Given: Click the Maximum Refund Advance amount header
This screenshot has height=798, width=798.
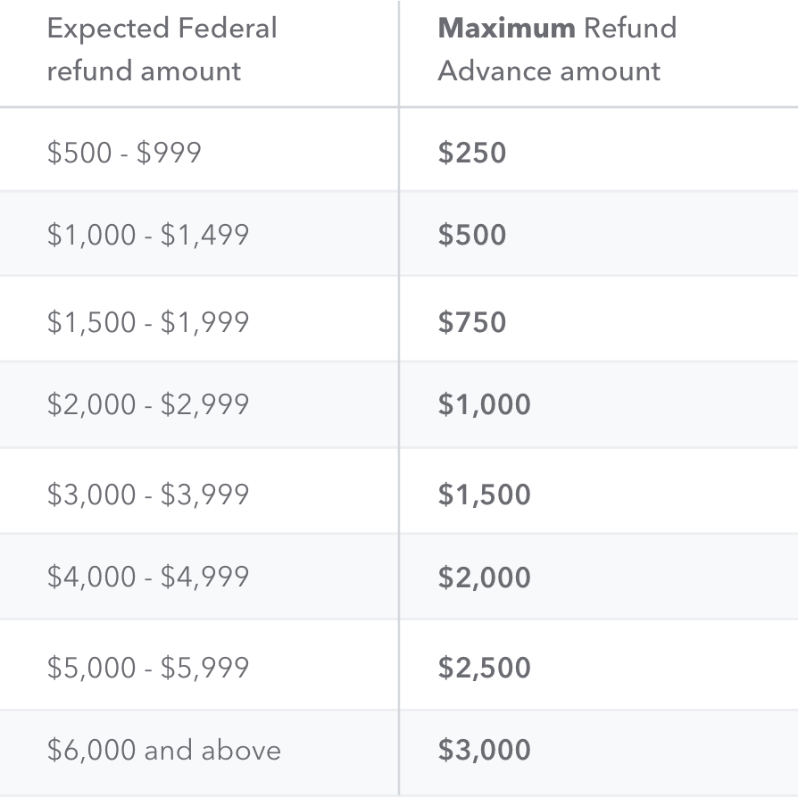Looking at the screenshot, I should [x=557, y=49].
